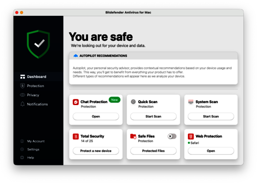The image size is (257, 183).
Task: Click Protect a new device button
Action: tap(96, 151)
